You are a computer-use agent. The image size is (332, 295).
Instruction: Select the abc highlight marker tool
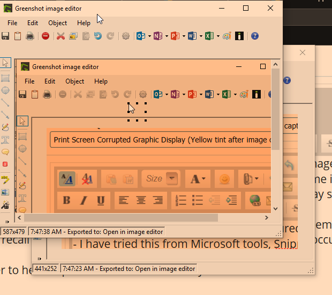(x=5, y=180)
